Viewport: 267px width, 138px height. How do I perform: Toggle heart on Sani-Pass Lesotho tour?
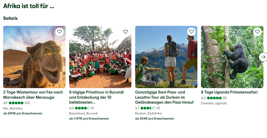click(191, 32)
